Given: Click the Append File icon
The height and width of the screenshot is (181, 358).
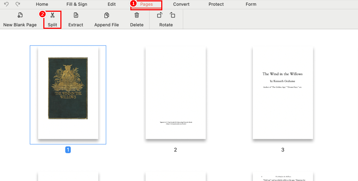Looking at the screenshot, I should point(107,15).
